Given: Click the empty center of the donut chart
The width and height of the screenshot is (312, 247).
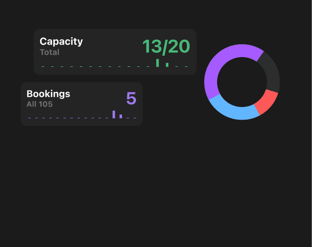Looking at the screenshot, I should coord(242,82).
